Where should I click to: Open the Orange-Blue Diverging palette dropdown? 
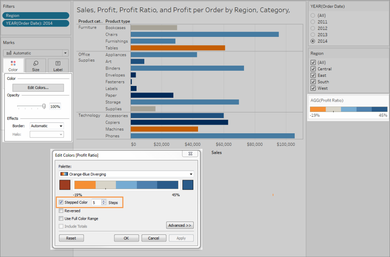[126, 174]
